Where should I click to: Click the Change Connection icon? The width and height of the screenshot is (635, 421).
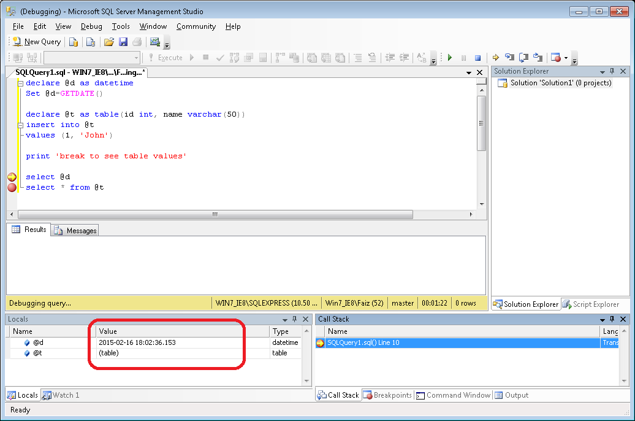32,58
